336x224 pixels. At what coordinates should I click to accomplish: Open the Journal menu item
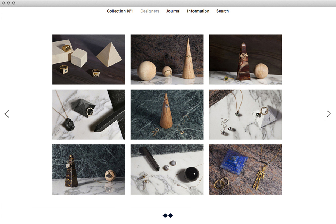click(x=173, y=11)
